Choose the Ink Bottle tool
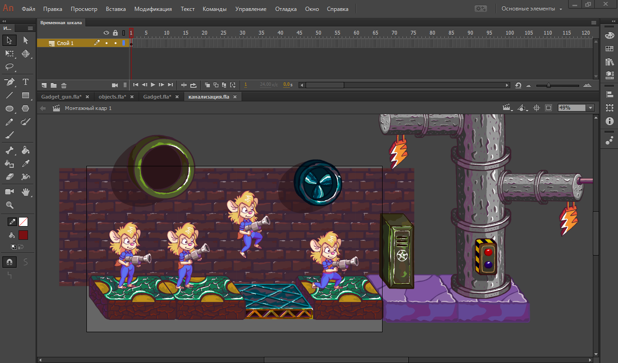This screenshot has height=363, width=618. pyautogui.click(x=9, y=163)
